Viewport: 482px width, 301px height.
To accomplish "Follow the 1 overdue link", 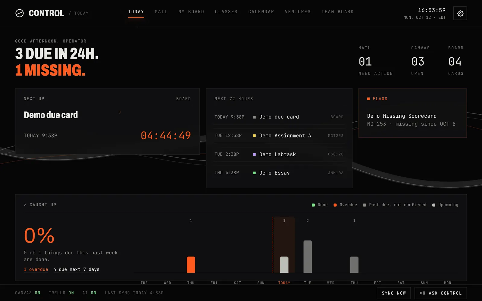I will coord(36,269).
